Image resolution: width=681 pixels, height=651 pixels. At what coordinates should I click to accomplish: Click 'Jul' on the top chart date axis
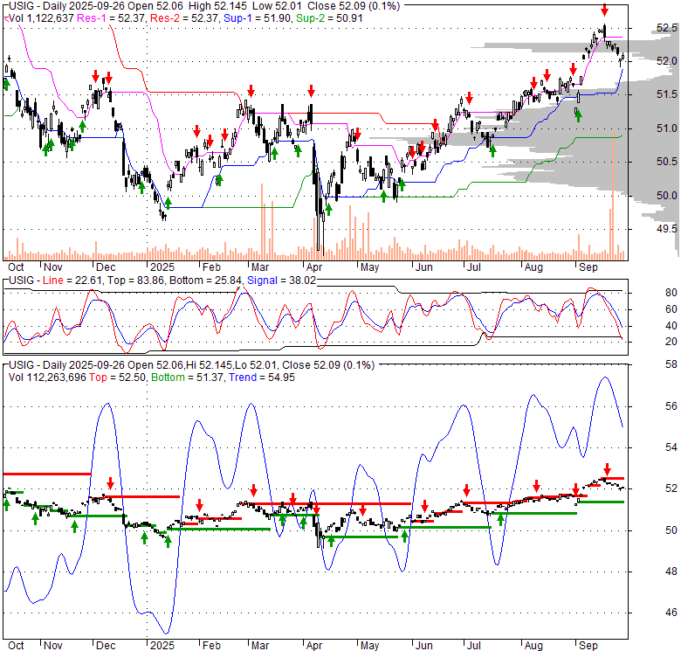[473, 267]
